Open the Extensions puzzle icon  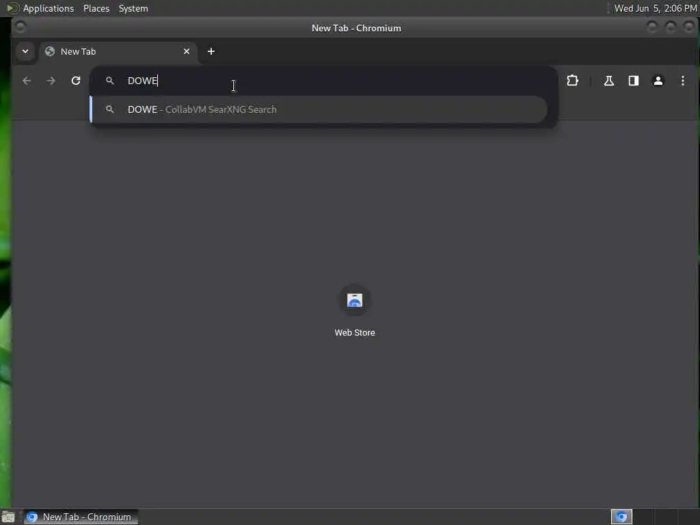(x=572, y=81)
